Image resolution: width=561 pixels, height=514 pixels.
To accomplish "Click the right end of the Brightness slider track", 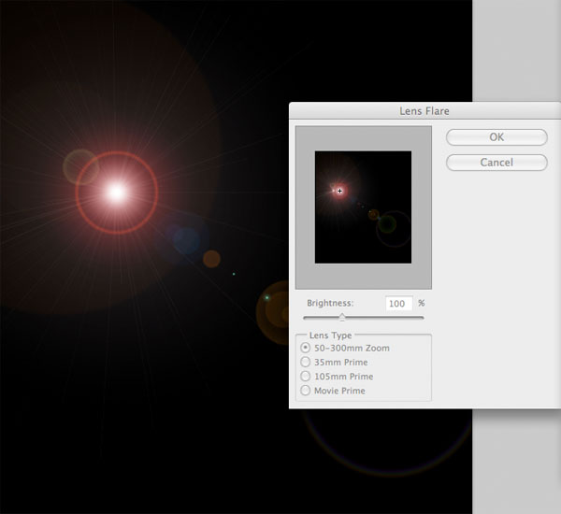I will (x=422, y=318).
